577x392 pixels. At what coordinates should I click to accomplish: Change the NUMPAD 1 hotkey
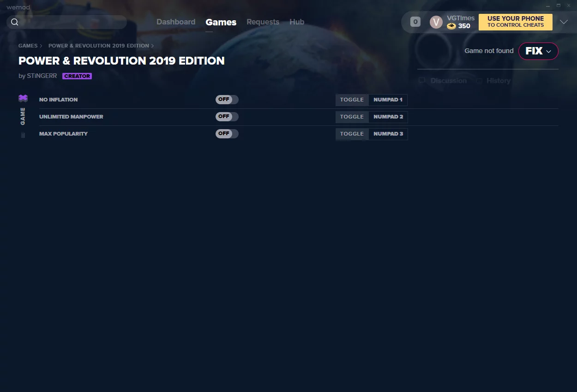pyautogui.click(x=388, y=100)
